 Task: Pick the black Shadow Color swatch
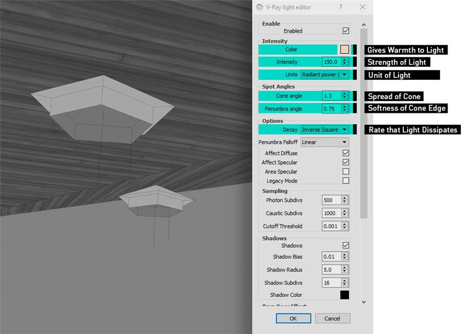point(344,295)
